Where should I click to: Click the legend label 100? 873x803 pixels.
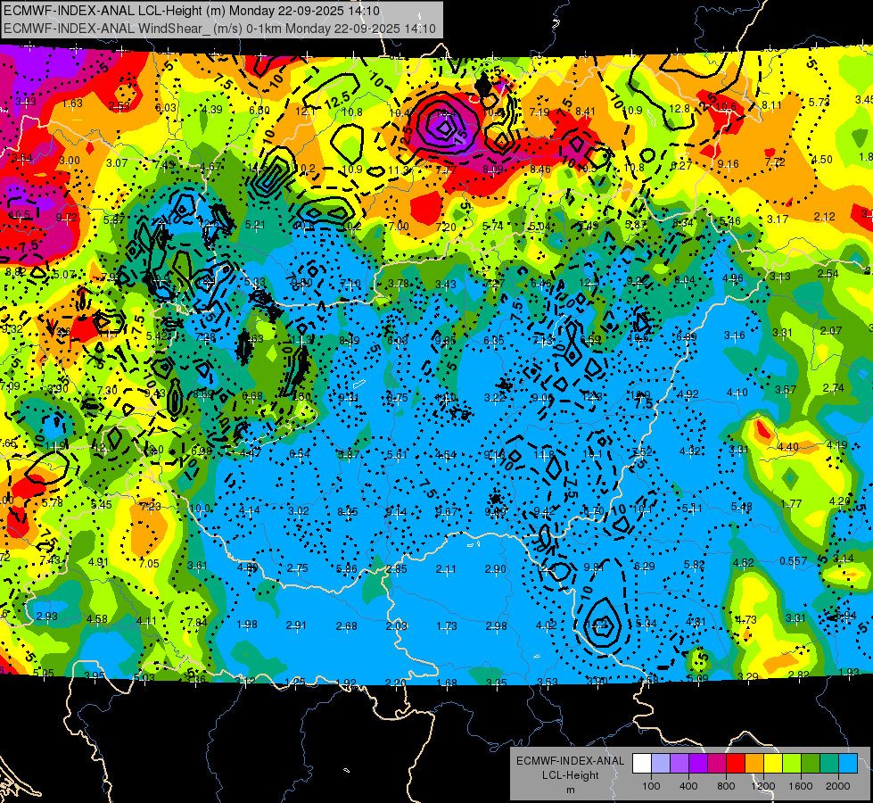(651, 786)
